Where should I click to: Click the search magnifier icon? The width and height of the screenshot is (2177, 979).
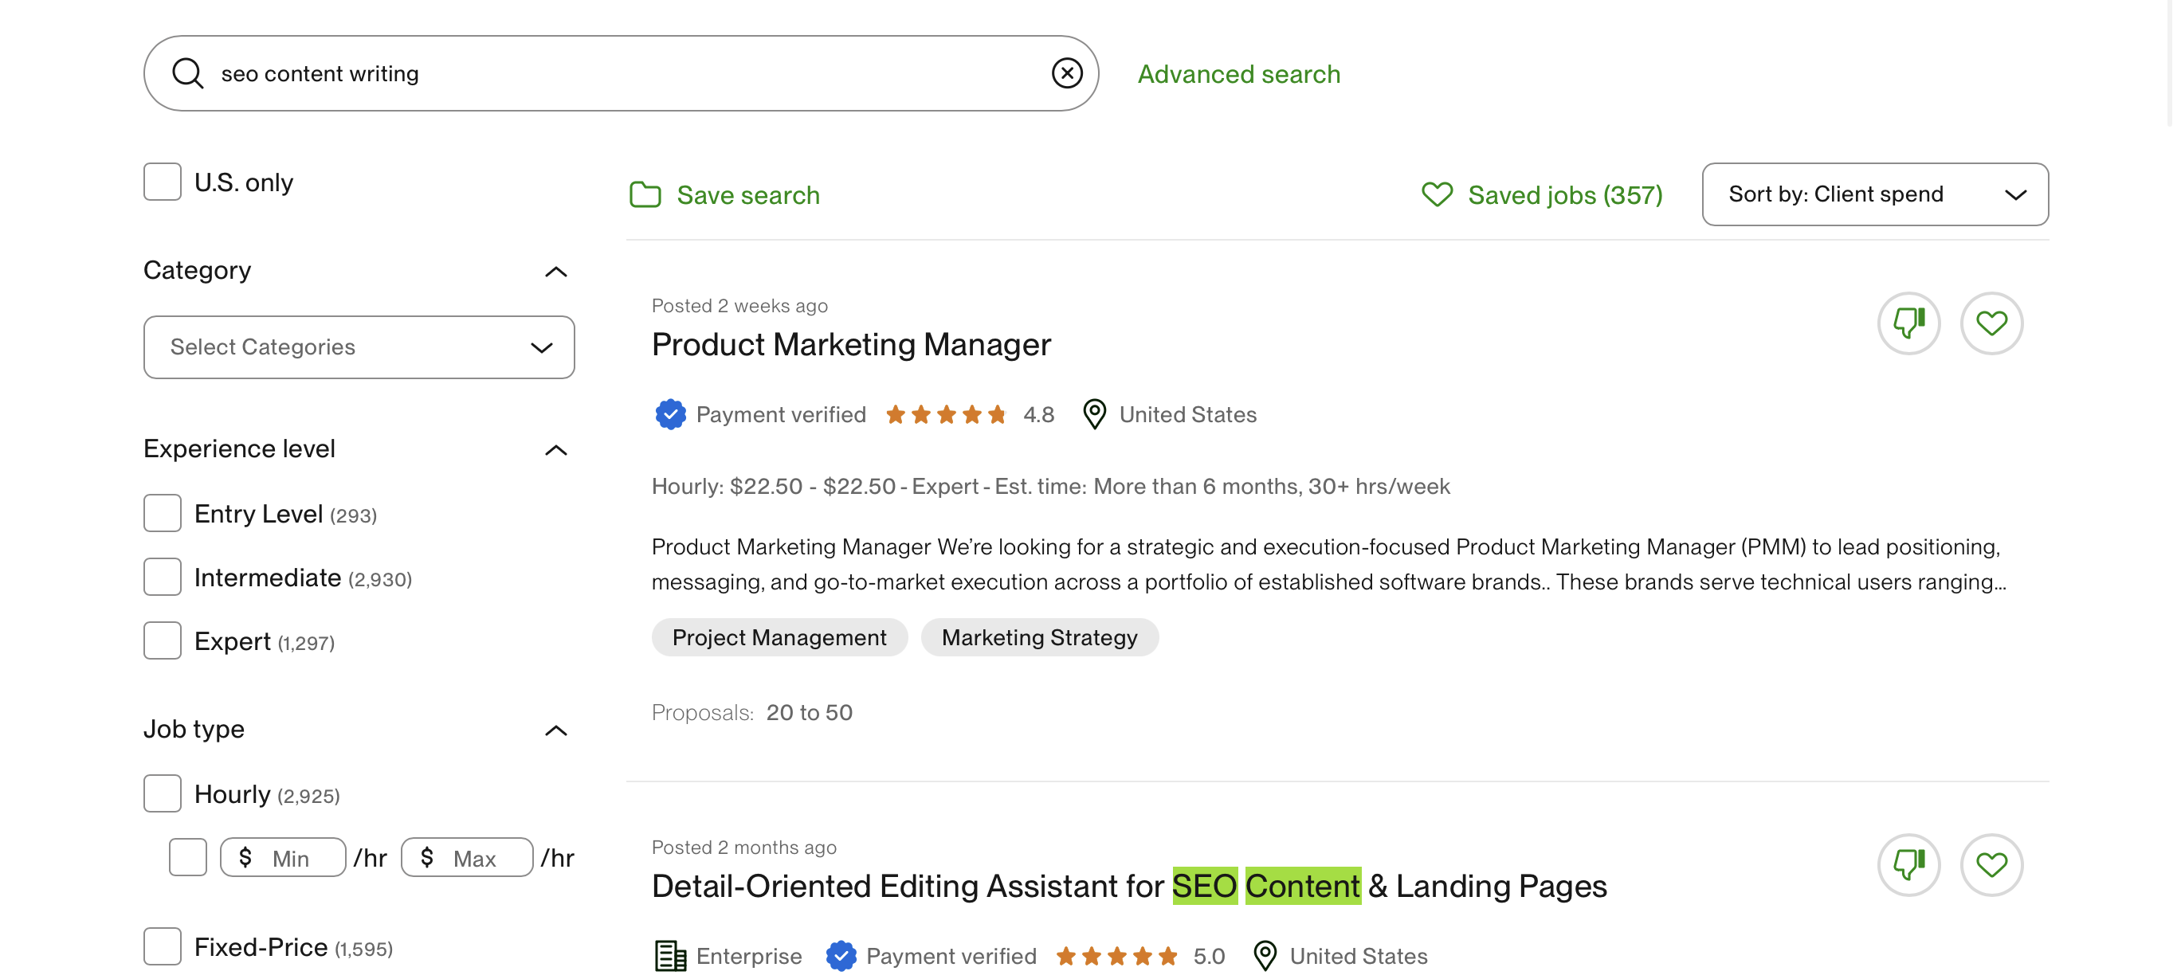pyautogui.click(x=186, y=73)
